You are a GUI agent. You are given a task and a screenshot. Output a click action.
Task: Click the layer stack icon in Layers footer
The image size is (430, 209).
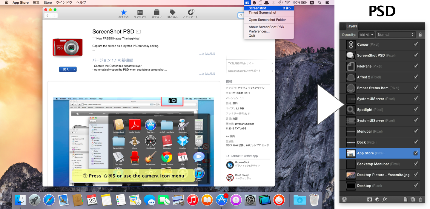(x=344, y=199)
